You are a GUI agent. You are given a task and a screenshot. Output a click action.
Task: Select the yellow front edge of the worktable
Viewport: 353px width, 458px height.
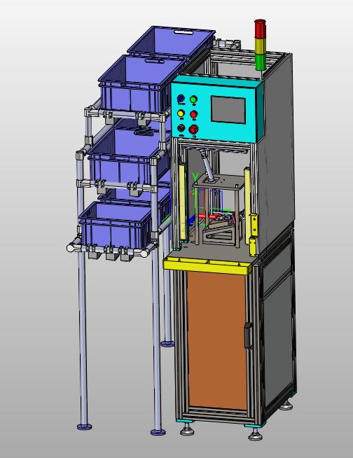click(x=207, y=267)
